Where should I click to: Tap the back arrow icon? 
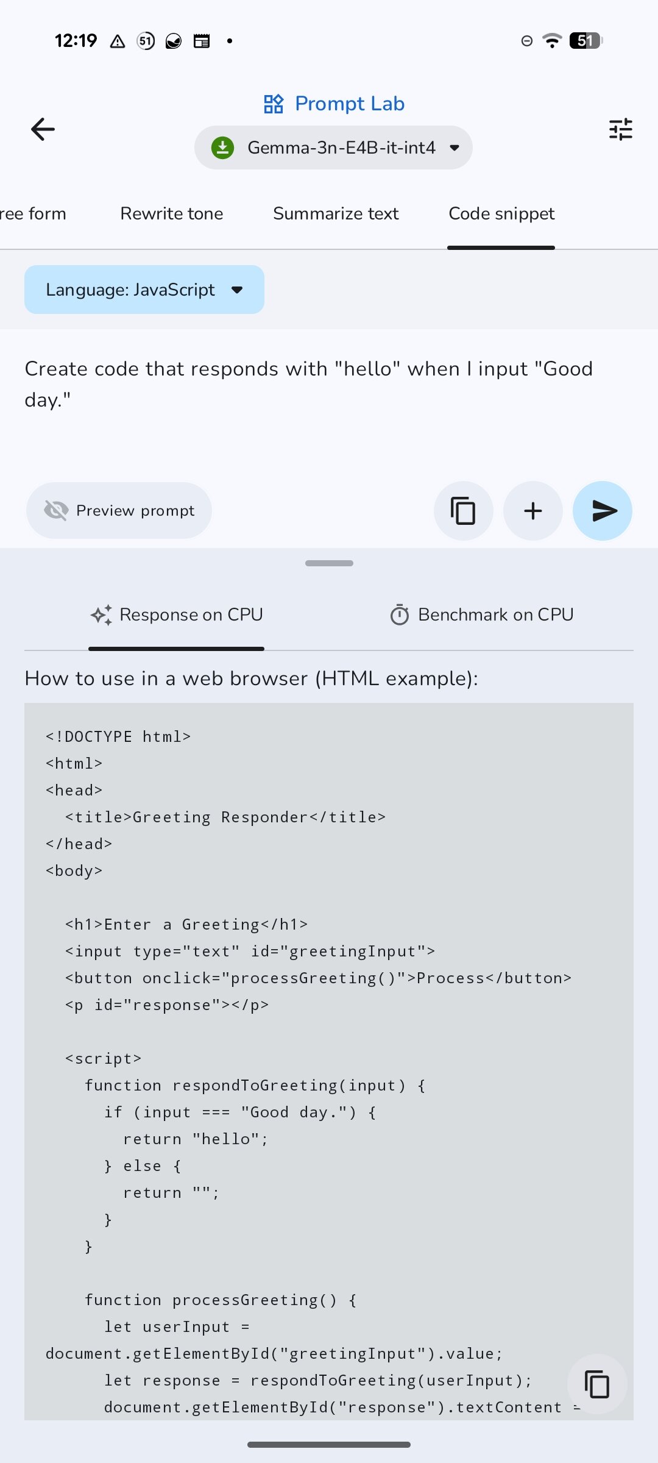tap(43, 129)
